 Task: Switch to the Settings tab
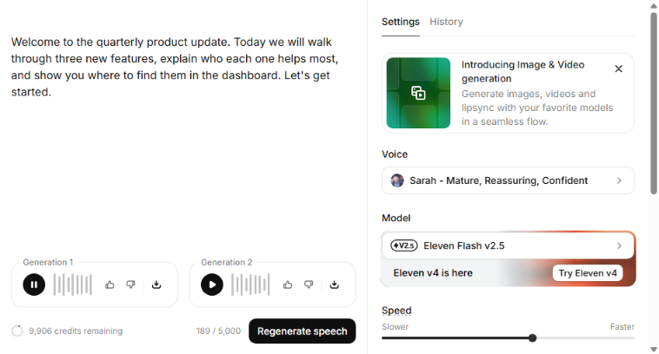coord(401,22)
